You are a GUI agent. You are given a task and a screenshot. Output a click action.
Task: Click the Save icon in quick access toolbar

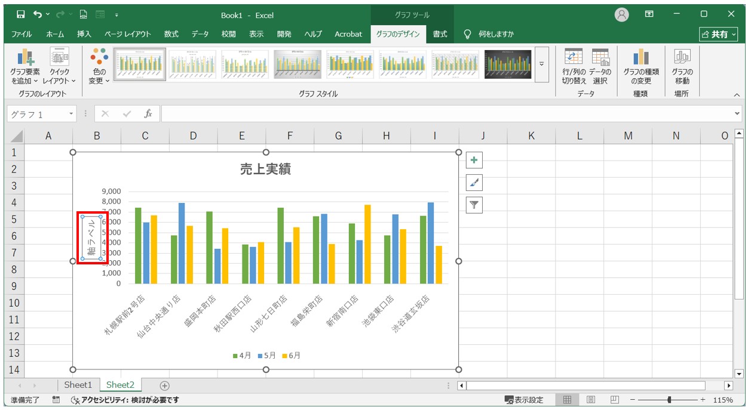click(x=21, y=14)
